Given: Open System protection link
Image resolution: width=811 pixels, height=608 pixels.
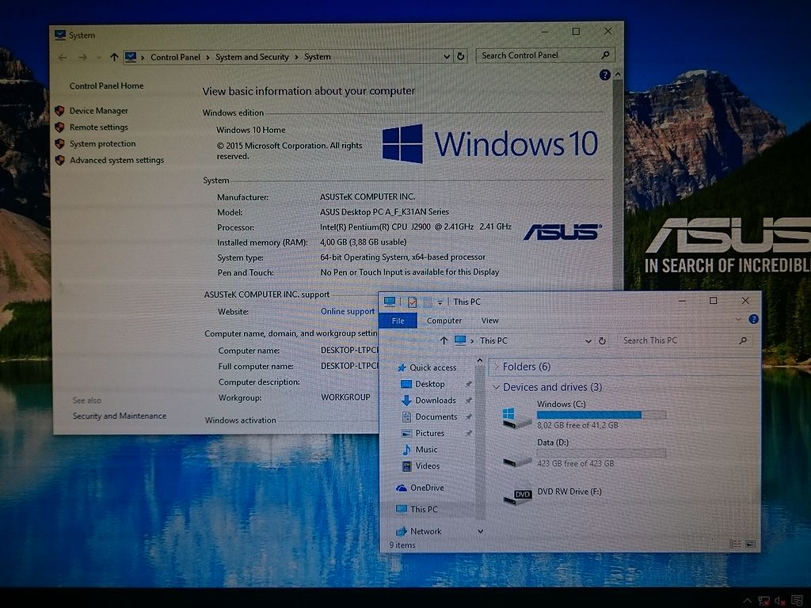Looking at the screenshot, I should click(102, 144).
